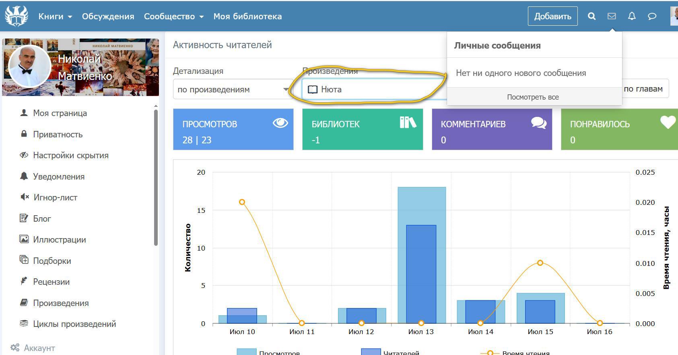Expand the Сообщество dropdown menu

click(x=173, y=16)
